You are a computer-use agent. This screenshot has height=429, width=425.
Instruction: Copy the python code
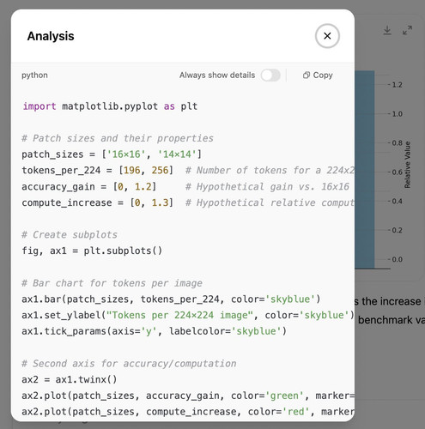coord(318,76)
